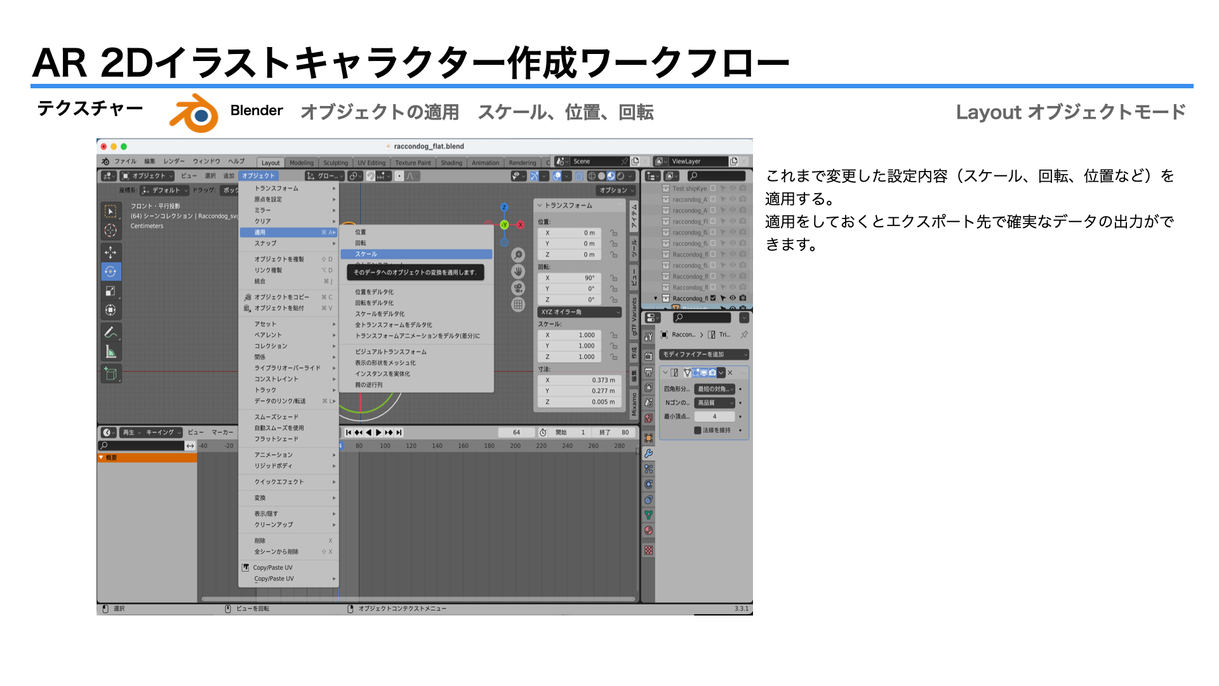
Task: Open the Object properties orange square tab
Action: tap(648, 438)
